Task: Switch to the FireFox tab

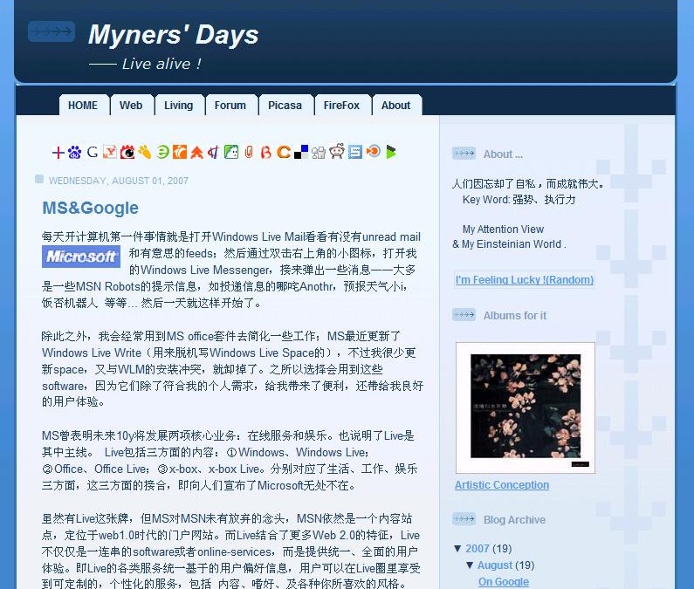Action: tap(341, 106)
